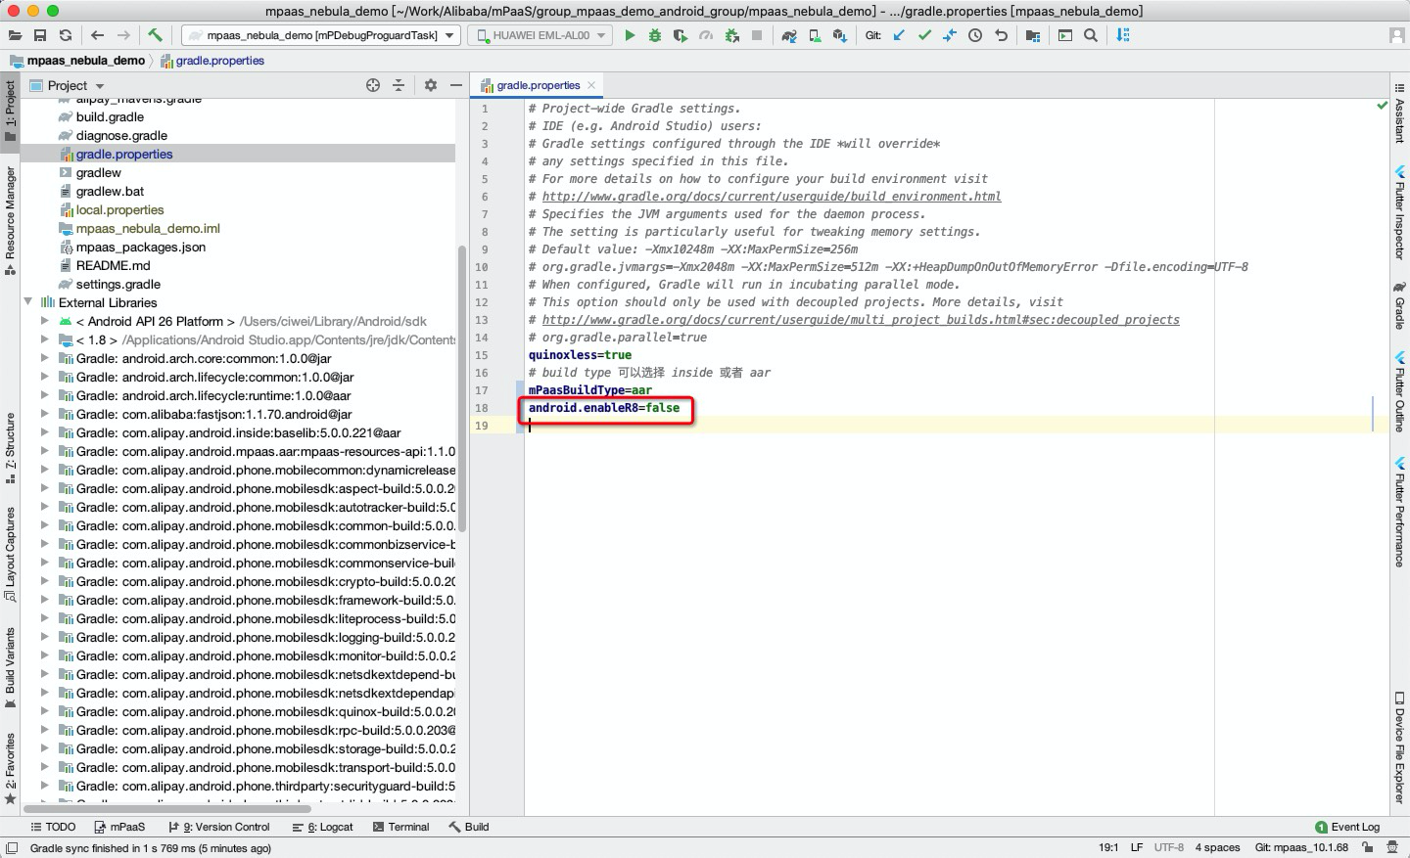Open AVD Manager device icon

[x=815, y=35]
